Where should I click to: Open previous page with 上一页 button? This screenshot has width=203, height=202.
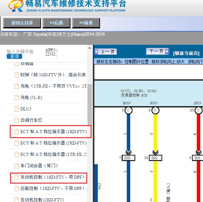point(106,52)
